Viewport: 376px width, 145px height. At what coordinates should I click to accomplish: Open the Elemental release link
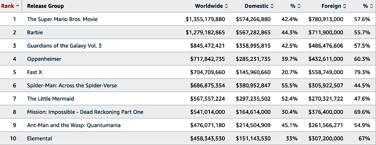39,139
